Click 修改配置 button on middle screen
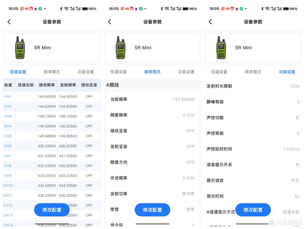Image resolution: width=305 pixels, height=229 pixels. pos(152,210)
